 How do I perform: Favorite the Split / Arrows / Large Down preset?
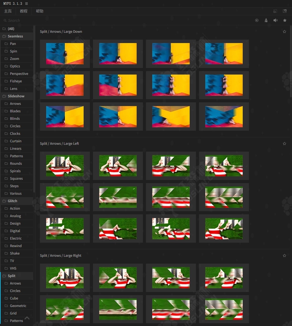pos(285,32)
